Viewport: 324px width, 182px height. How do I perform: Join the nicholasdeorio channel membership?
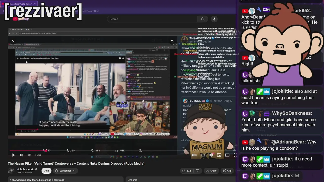coord(46,171)
